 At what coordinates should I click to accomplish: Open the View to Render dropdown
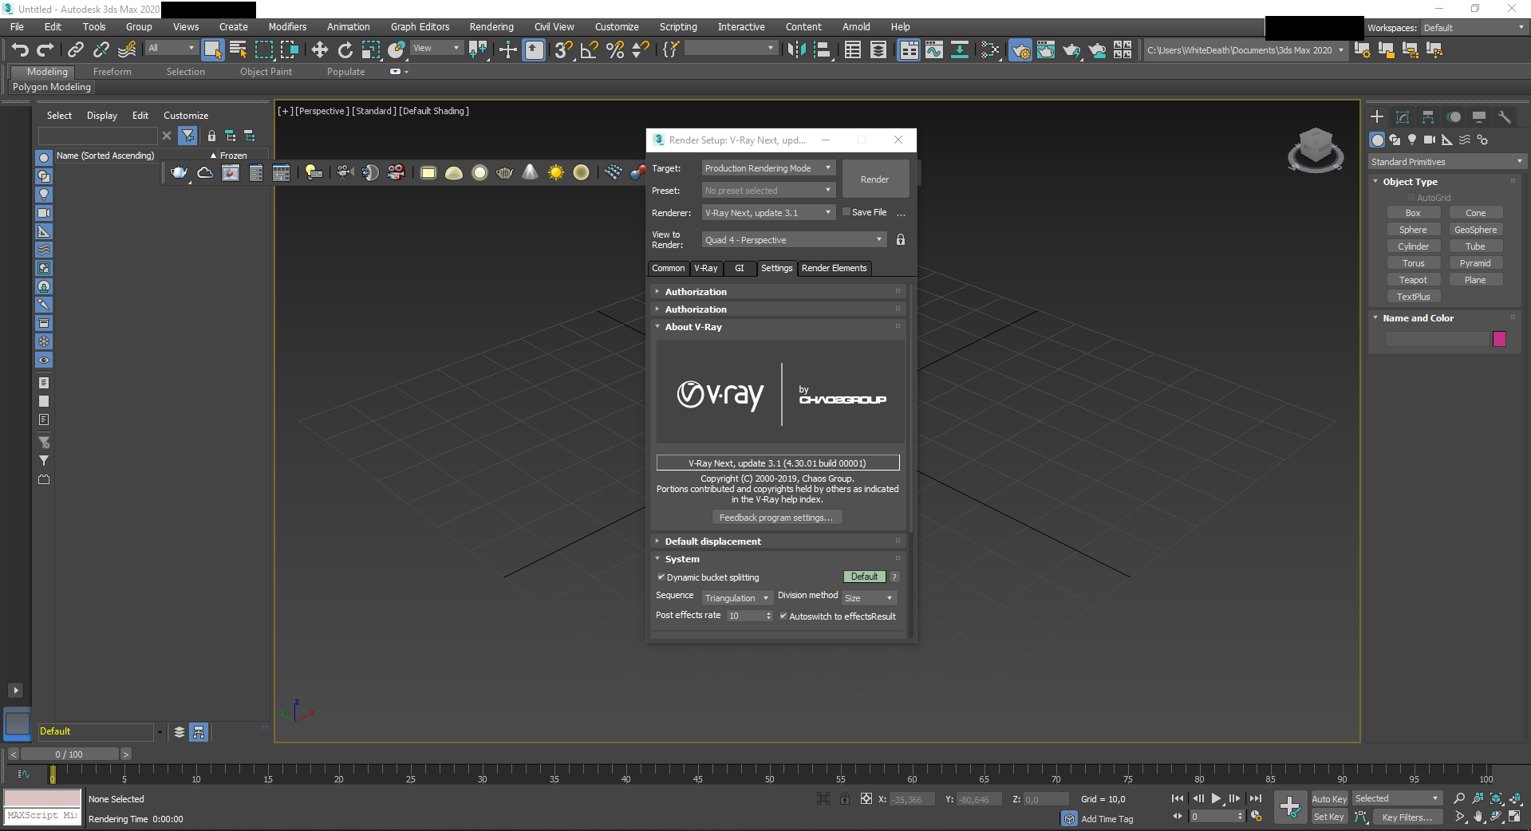795,240
